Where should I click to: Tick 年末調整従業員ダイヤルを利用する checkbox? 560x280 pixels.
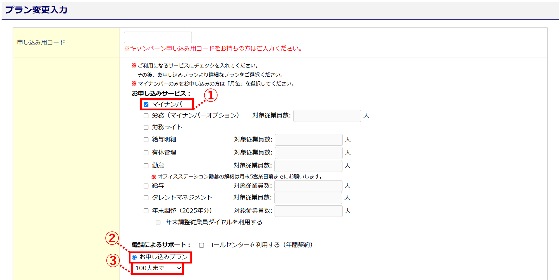click(x=158, y=222)
